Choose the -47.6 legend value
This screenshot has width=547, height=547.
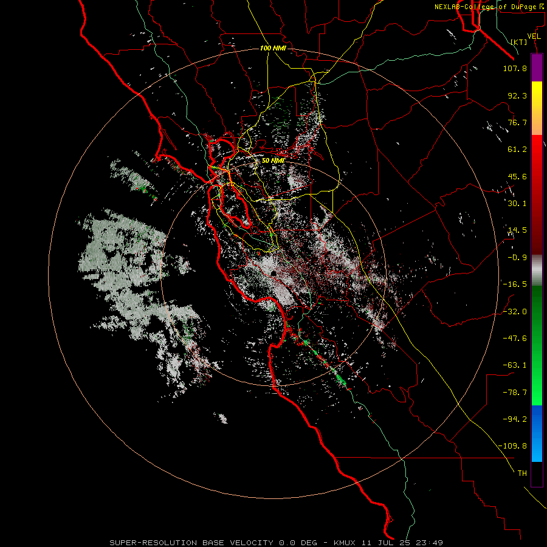pyautogui.click(x=515, y=338)
